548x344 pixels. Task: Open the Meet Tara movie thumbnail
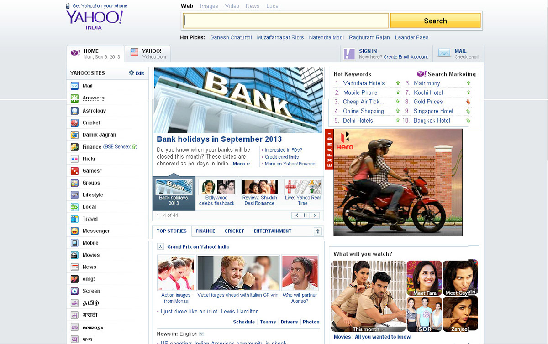point(424,278)
